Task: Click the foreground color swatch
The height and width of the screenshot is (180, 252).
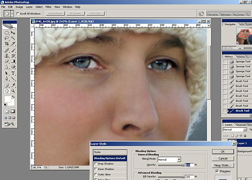Action: click(8, 99)
